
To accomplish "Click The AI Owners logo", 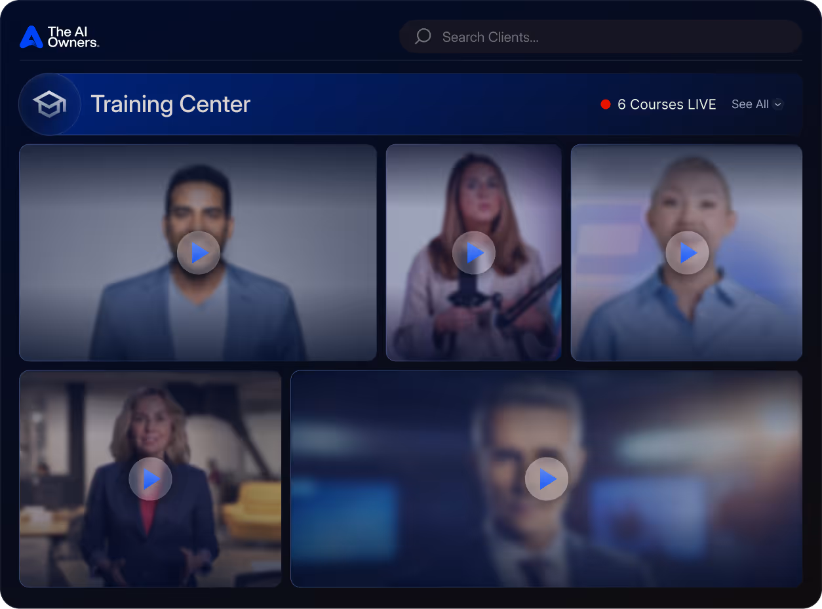I will 59,37.
